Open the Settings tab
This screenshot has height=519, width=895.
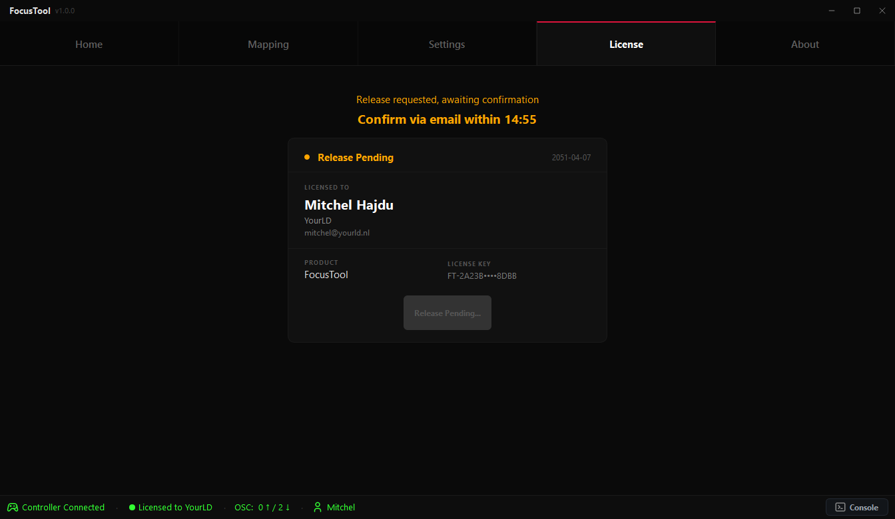pyautogui.click(x=447, y=44)
